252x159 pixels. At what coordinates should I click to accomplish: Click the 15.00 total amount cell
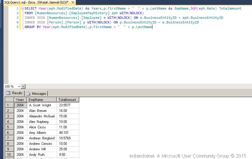[68, 116]
